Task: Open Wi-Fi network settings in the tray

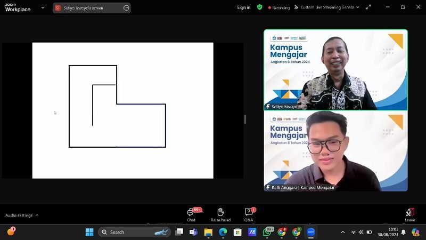Action: 353,232
